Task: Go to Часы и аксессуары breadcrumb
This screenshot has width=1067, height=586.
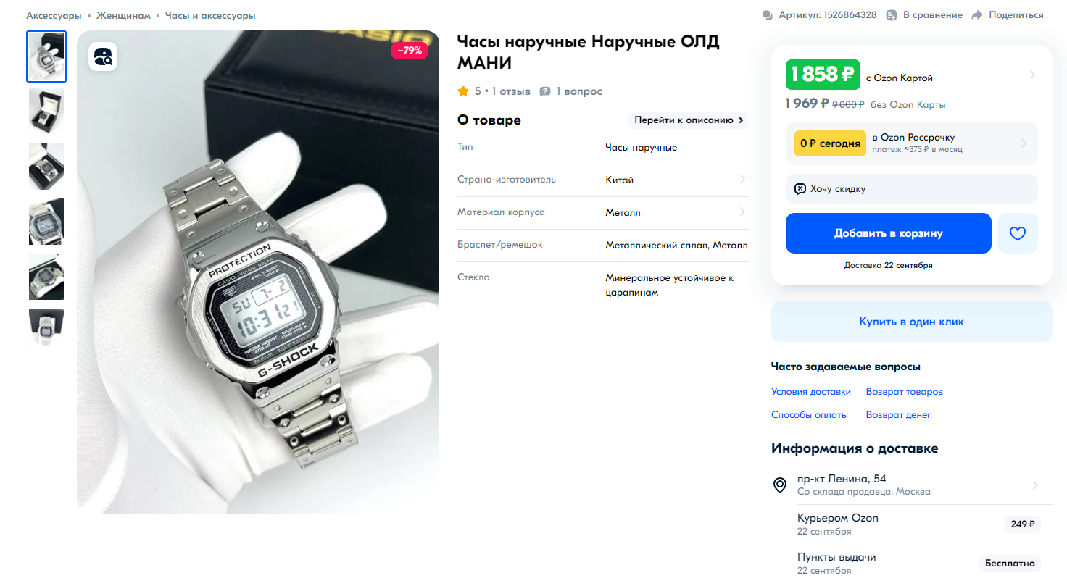Action: [210, 15]
